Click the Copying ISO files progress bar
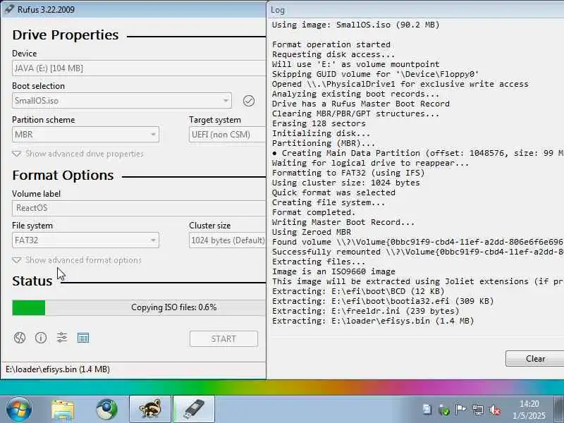This screenshot has height=423, width=564. click(x=138, y=307)
